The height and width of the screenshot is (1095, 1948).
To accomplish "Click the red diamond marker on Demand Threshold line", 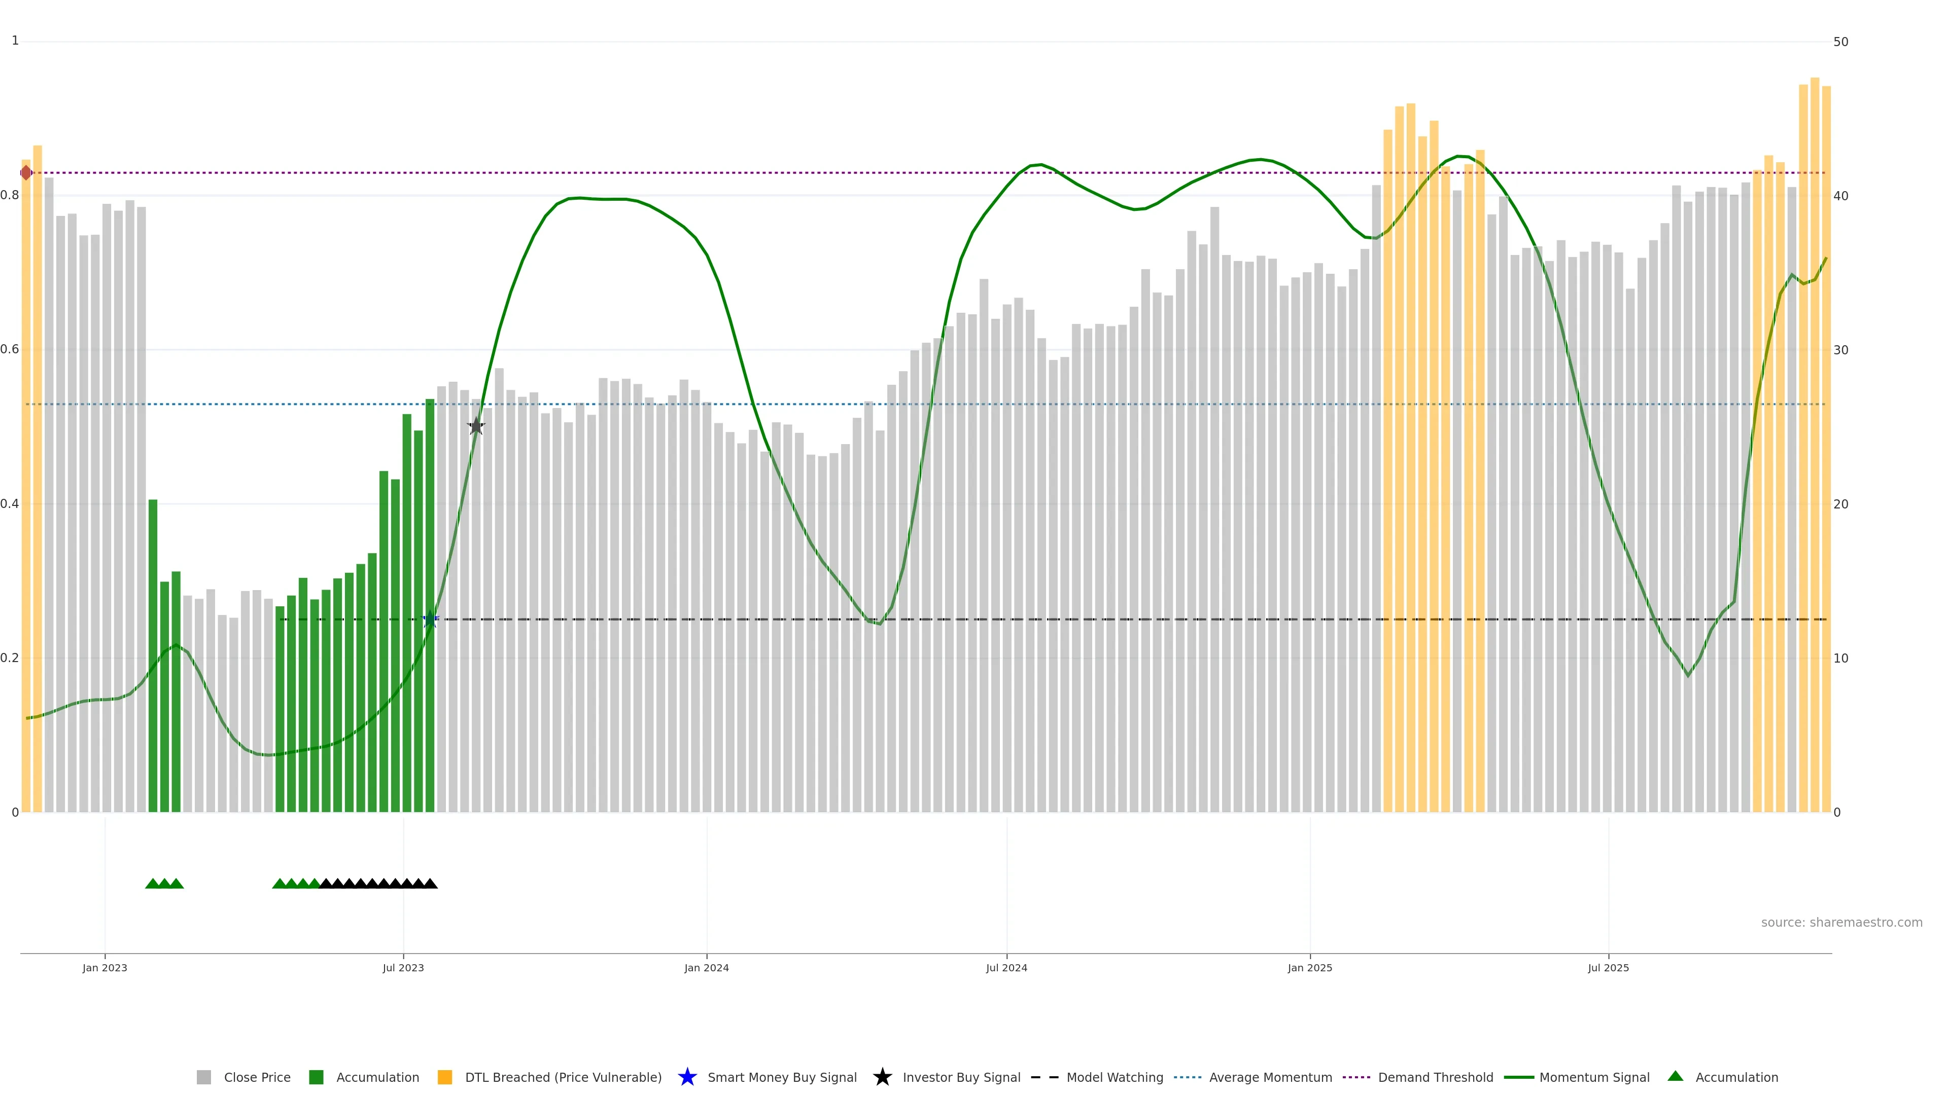I will point(26,173).
